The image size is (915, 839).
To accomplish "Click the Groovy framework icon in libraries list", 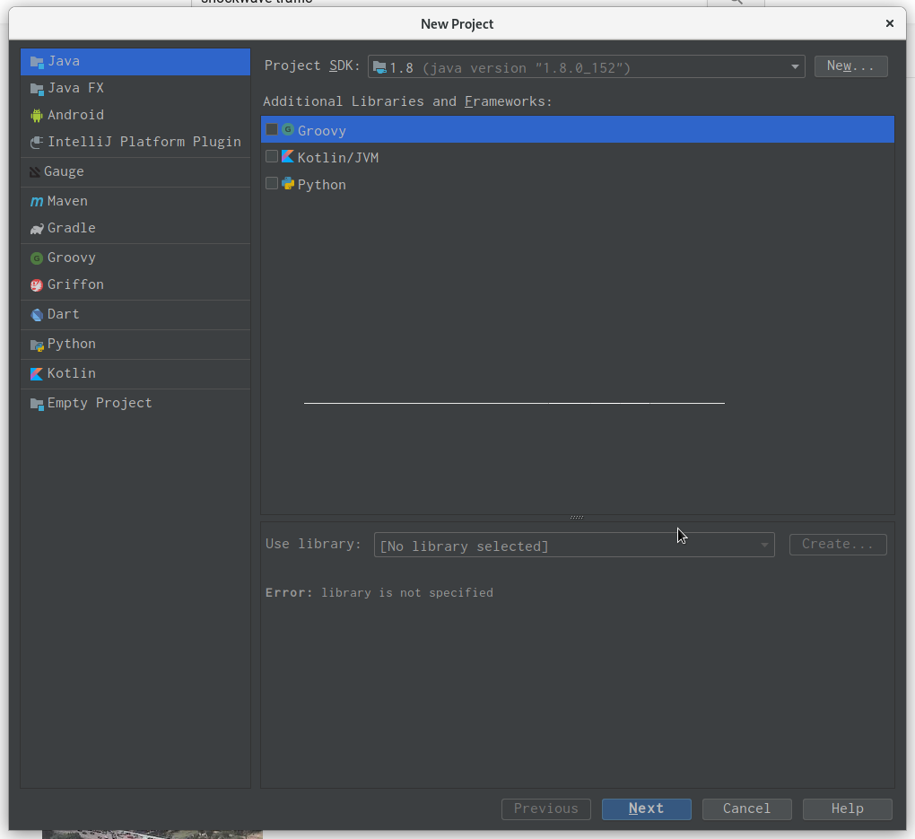I will coord(288,129).
